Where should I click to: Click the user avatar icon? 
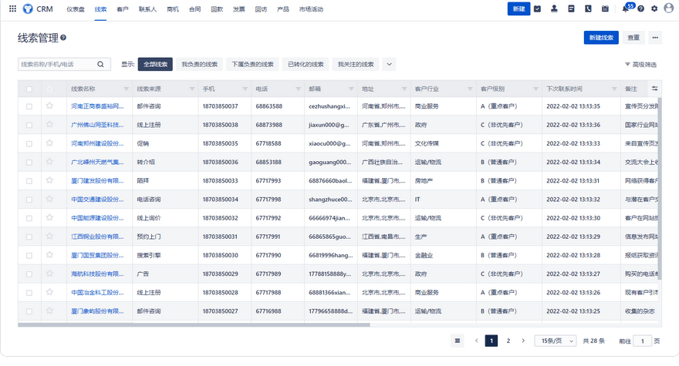668,9
